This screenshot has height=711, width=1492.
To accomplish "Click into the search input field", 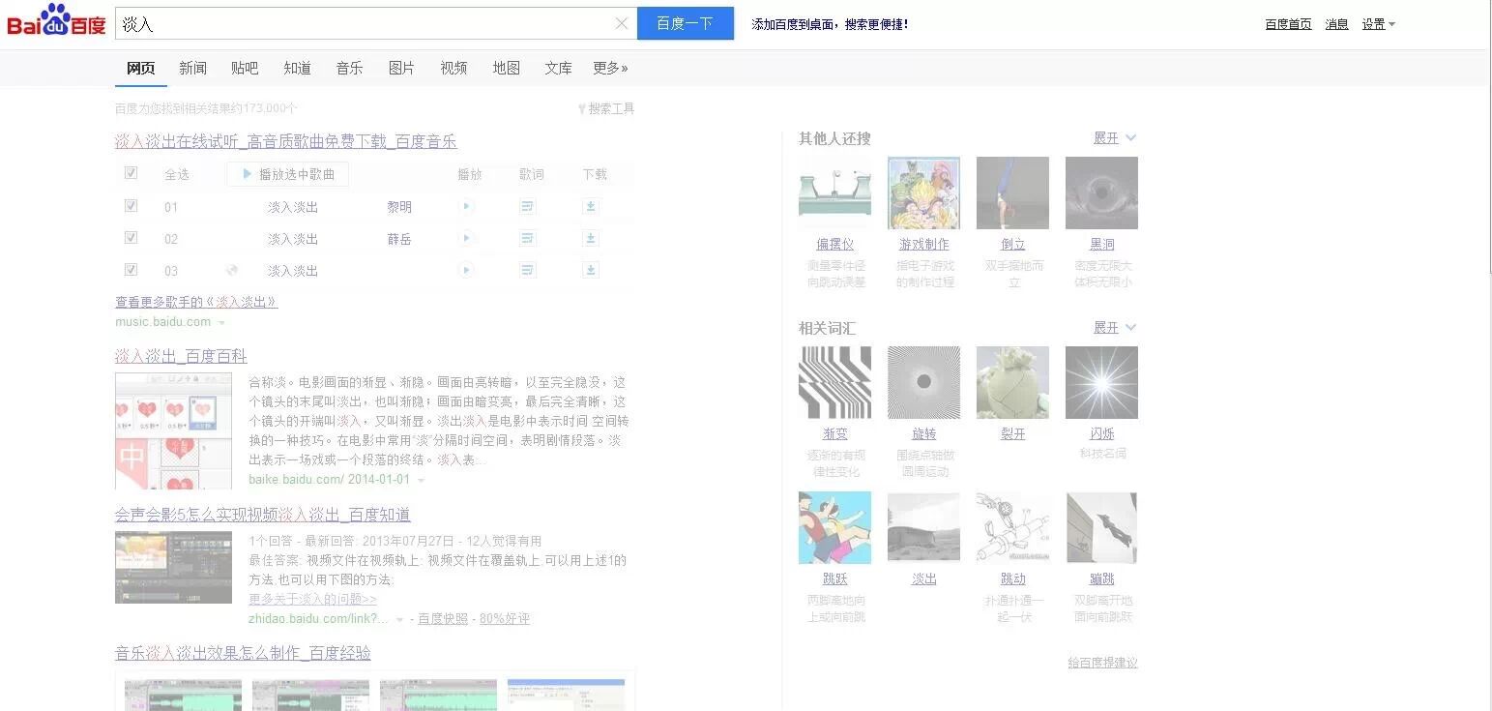I will click(364, 23).
